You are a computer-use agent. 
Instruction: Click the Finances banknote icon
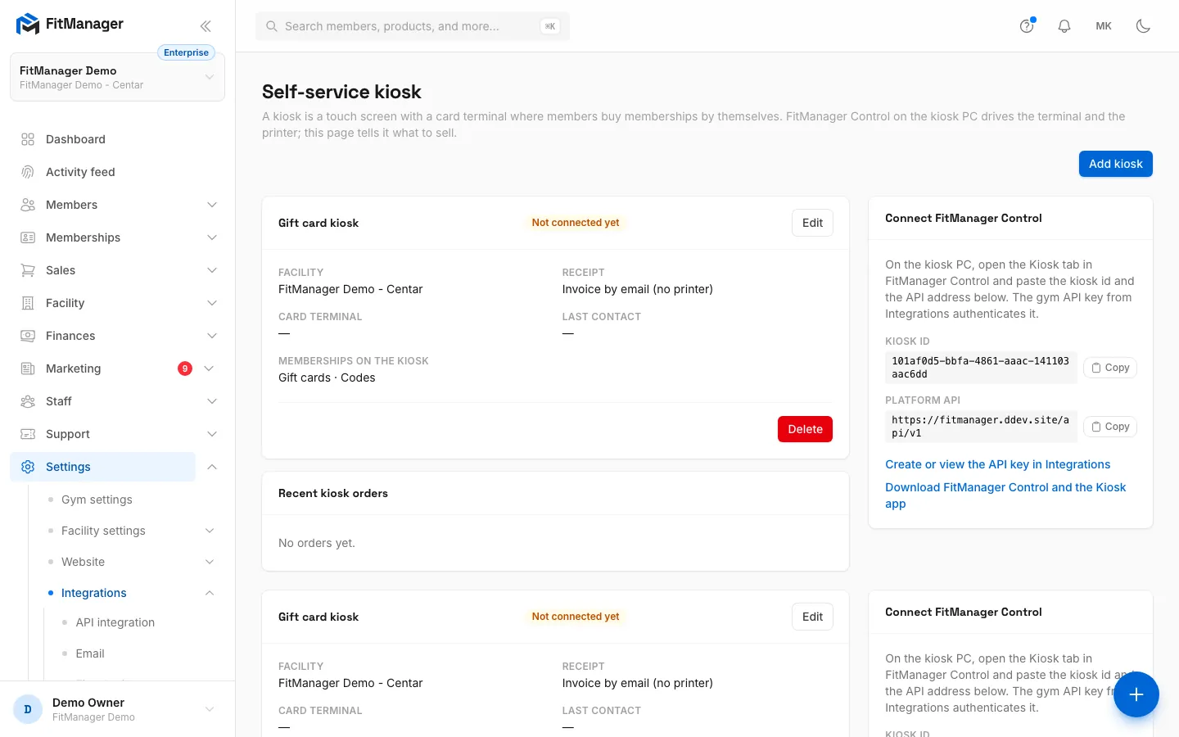tap(28, 336)
